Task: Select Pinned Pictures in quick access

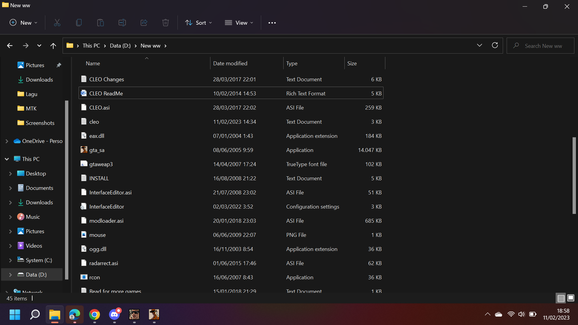Action: click(35, 65)
